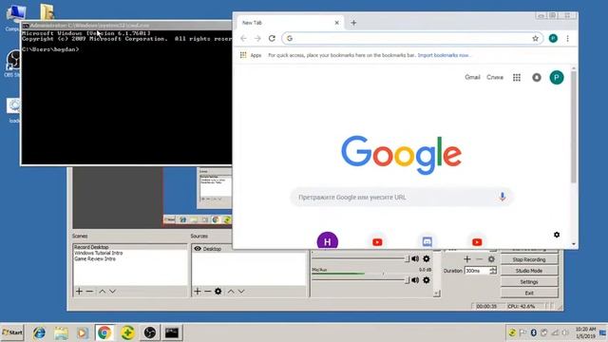Click the OBS Exit button

[x=529, y=294]
